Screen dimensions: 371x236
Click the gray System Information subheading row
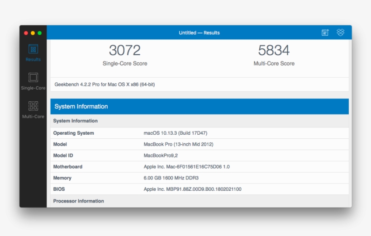[200, 121]
